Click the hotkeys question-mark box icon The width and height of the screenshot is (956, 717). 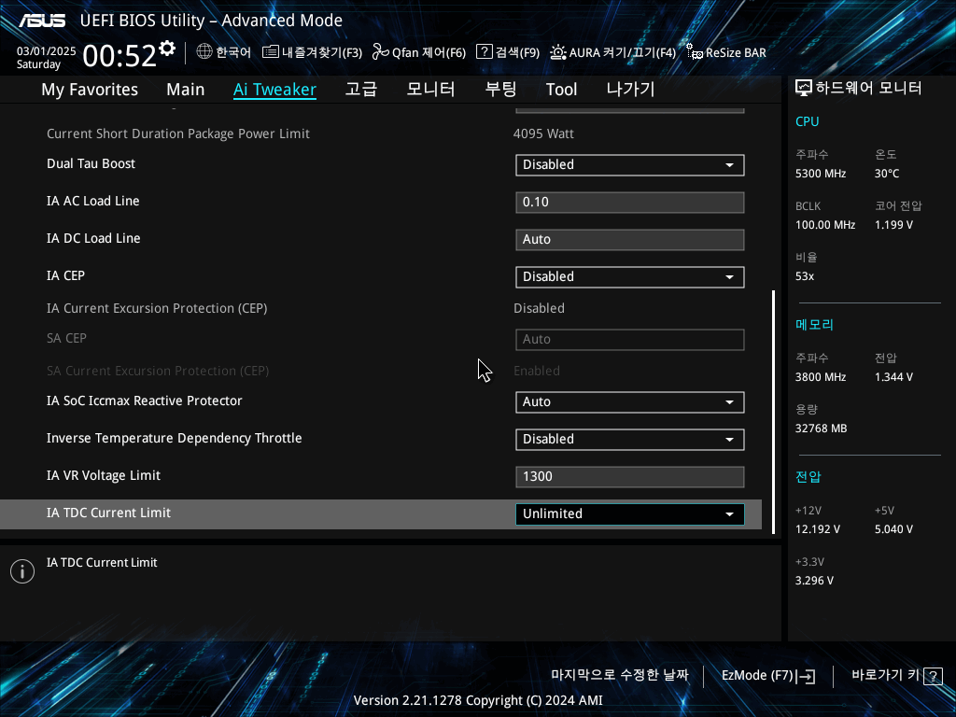point(933,676)
